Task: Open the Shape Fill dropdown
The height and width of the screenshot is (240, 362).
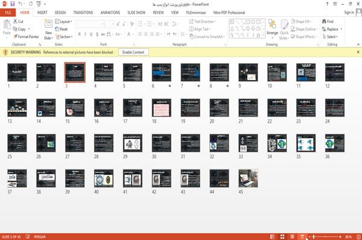Action: click(301, 22)
